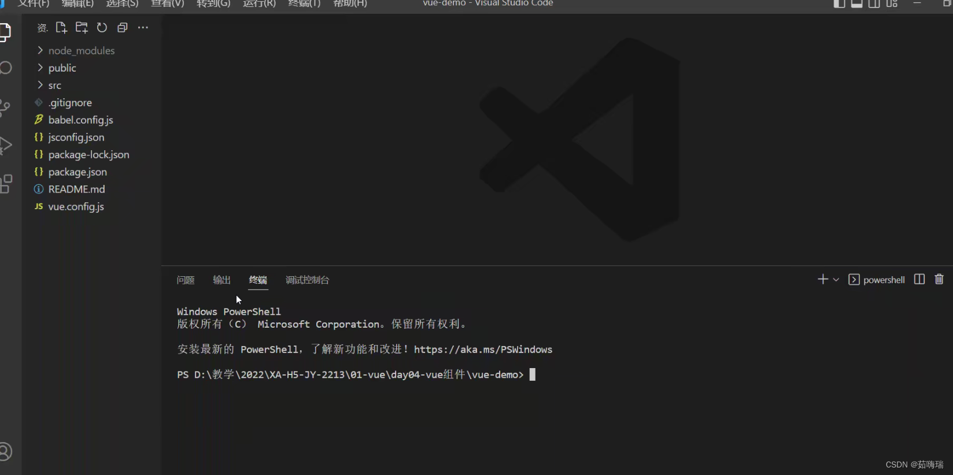Viewport: 953px width, 475px height.
Task: Open the 文件(F) menu
Action: (34, 3)
